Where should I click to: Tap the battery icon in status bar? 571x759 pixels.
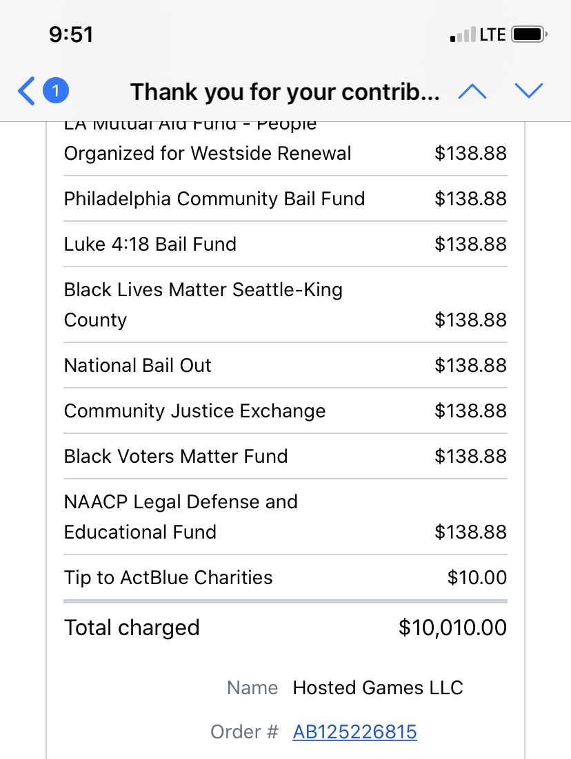530,34
